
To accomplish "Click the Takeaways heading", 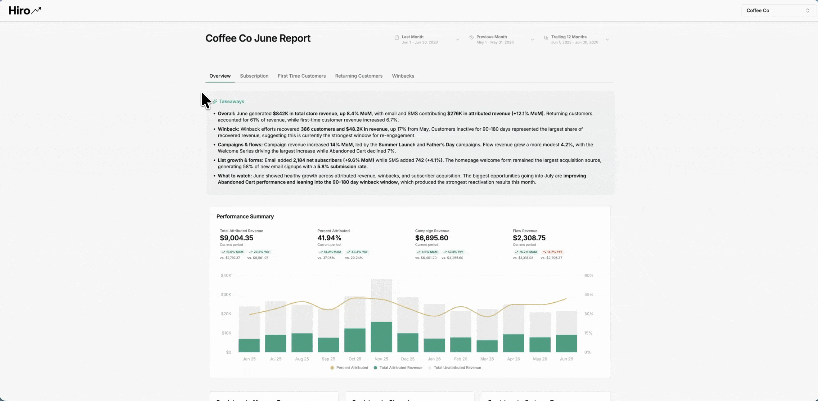I will [x=232, y=101].
